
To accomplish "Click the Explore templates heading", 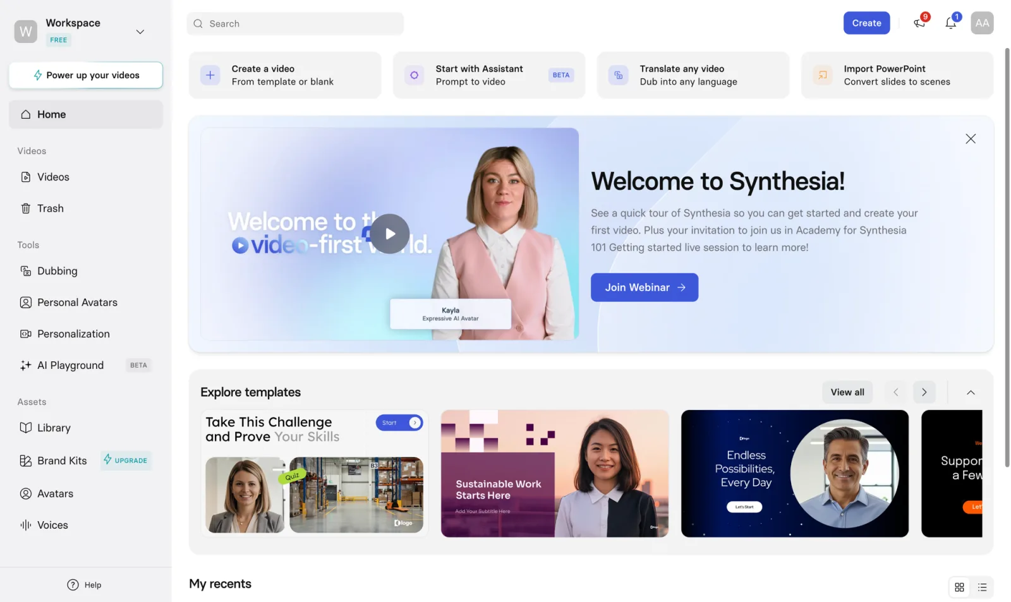I will pos(250,392).
